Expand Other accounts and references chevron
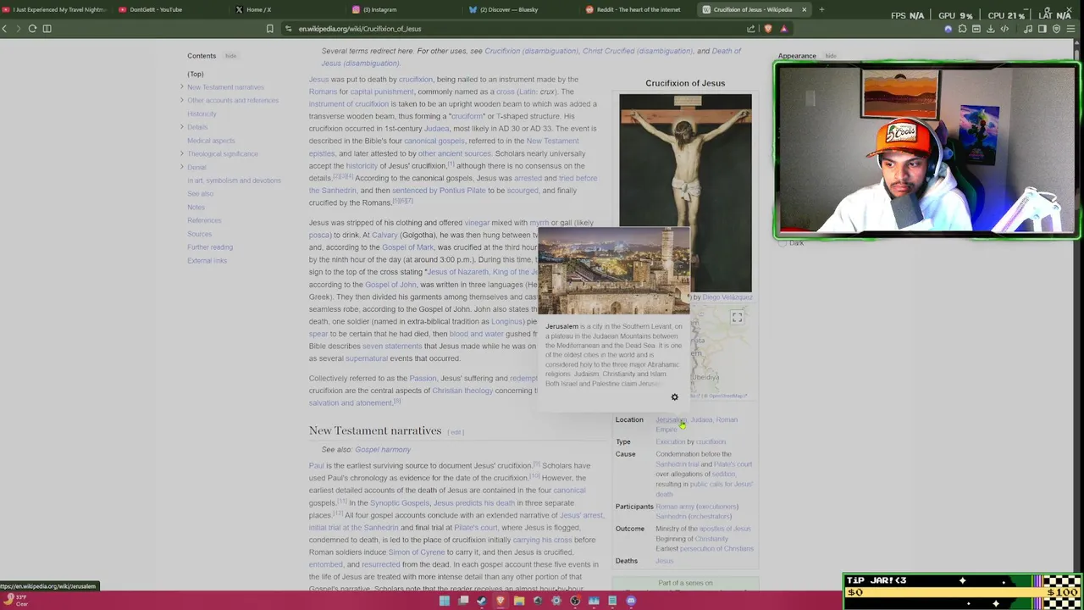Screen dimensions: 1084x610 click(x=181, y=100)
